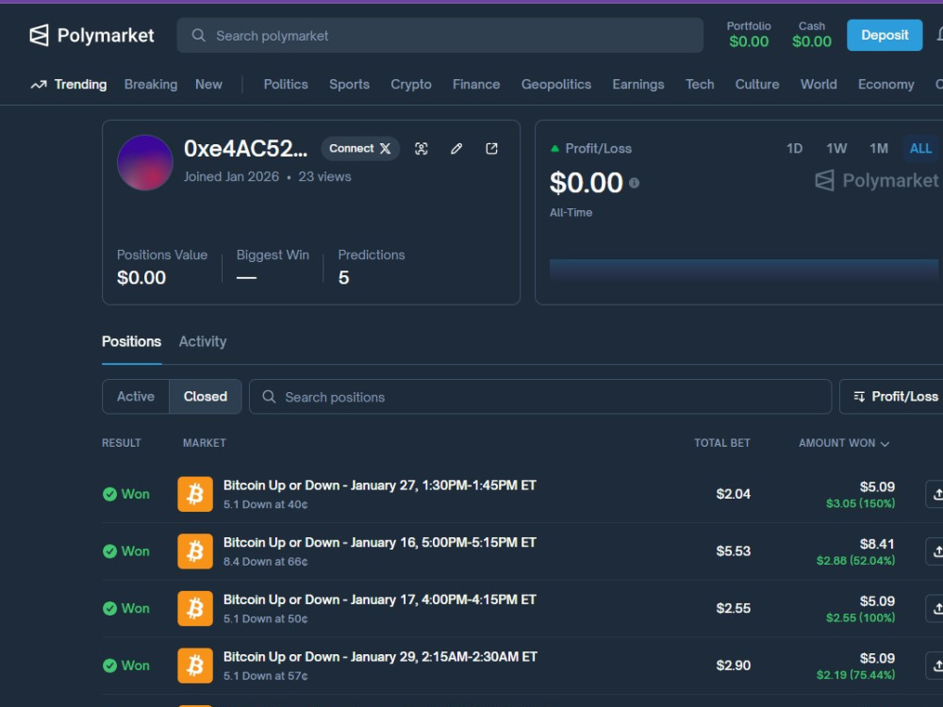The width and height of the screenshot is (943, 707).
Task: Go to Sports category
Action: [350, 85]
